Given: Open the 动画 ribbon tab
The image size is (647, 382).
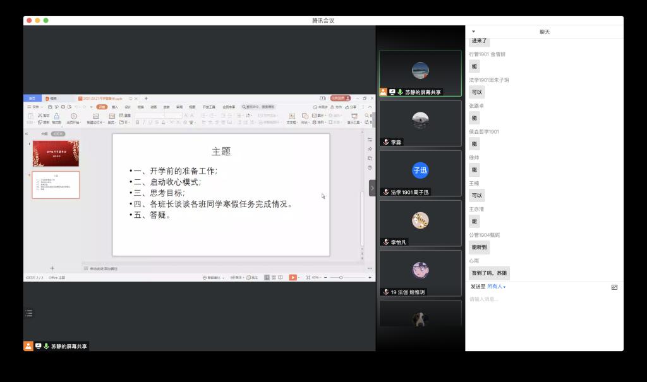Looking at the screenshot, I should tap(154, 107).
